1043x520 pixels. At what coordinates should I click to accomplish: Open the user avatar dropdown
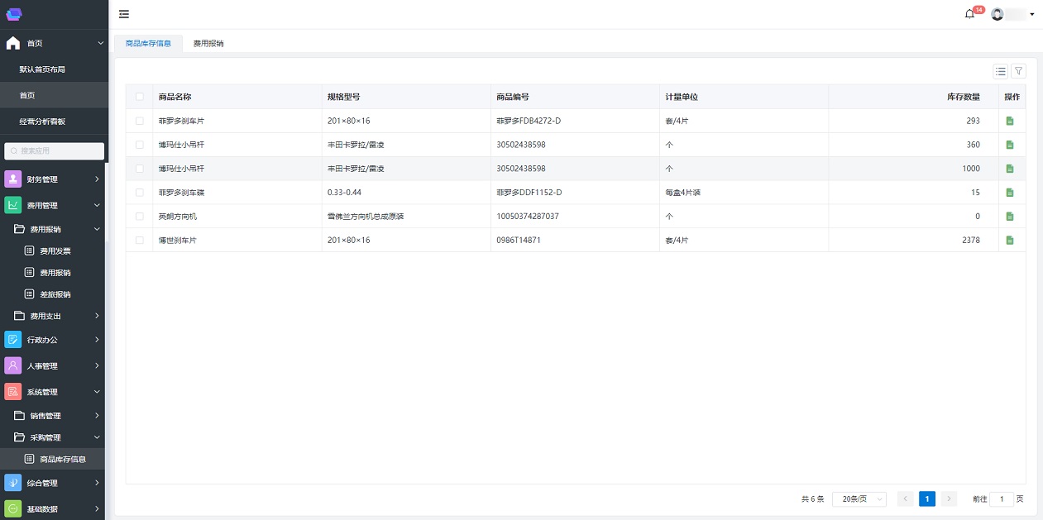[1012, 14]
